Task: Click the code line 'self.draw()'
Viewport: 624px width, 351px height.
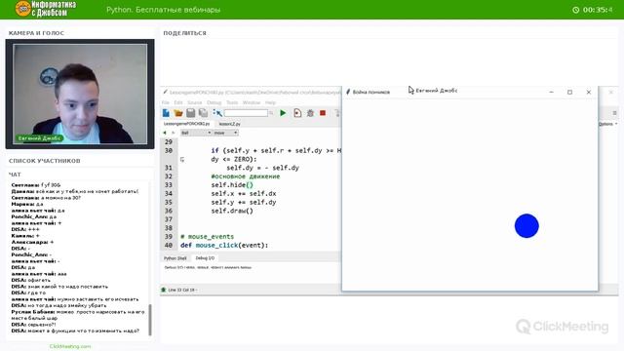Action: [x=232, y=211]
